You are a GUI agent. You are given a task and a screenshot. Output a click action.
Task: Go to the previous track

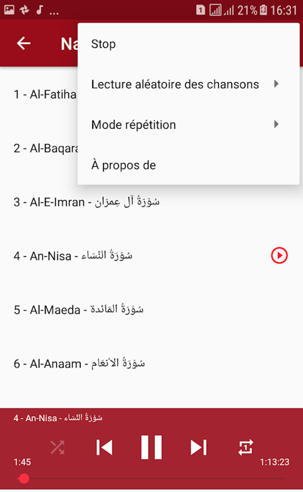click(x=104, y=447)
